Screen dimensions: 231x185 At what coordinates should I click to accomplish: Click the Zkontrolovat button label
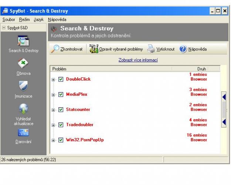point(71,49)
